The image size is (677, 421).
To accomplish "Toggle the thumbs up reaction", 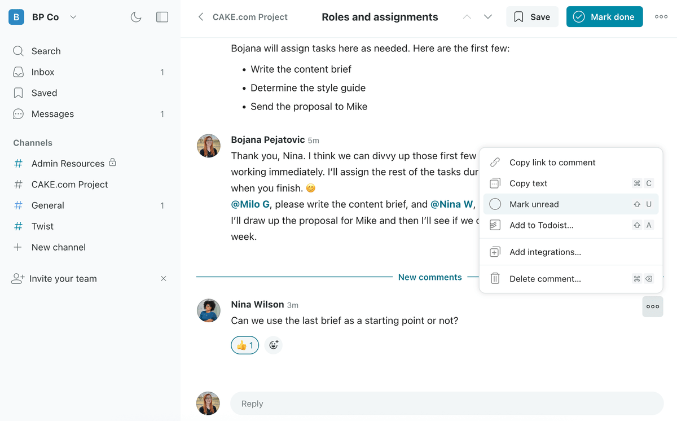I will tap(245, 345).
